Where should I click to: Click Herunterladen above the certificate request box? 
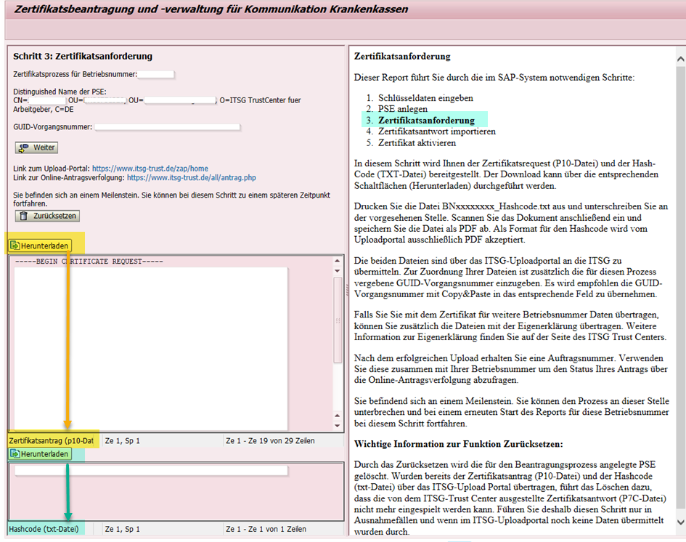point(40,246)
